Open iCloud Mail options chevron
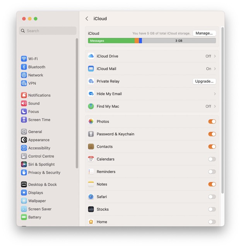Screen dimensions: 241x248 215,69
